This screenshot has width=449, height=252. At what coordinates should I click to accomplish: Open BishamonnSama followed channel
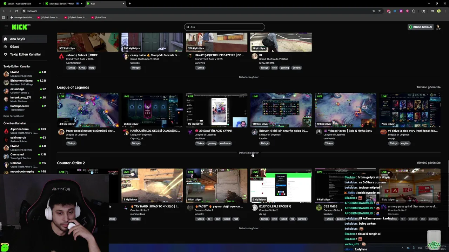pos(25,82)
